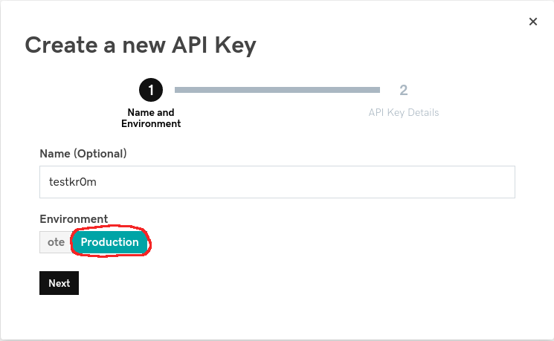Switch environment to ote
This screenshot has width=554, height=341.
tap(56, 242)
